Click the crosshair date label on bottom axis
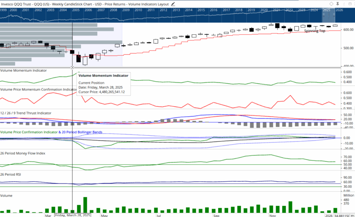This screenshot has height=217, width=355. tap(72, 215)
